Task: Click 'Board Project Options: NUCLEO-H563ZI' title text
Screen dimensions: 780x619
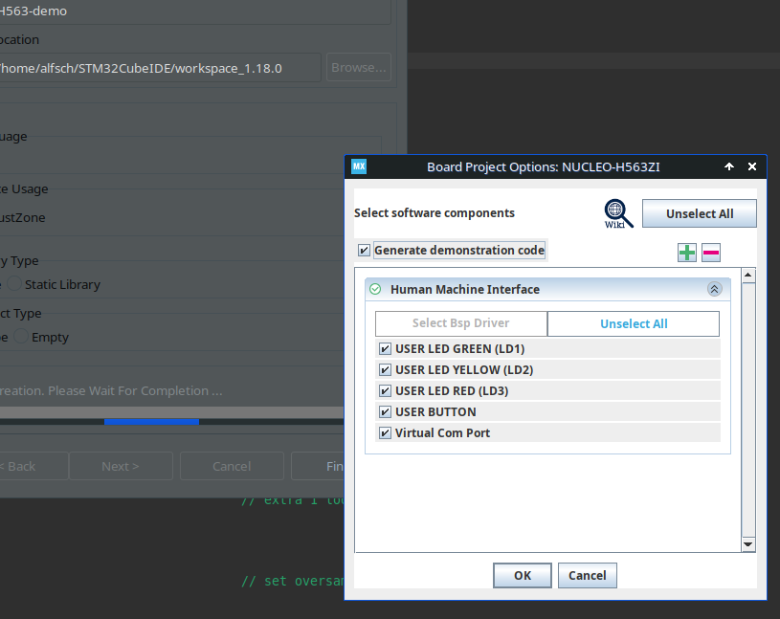Action: click(544, 167)
